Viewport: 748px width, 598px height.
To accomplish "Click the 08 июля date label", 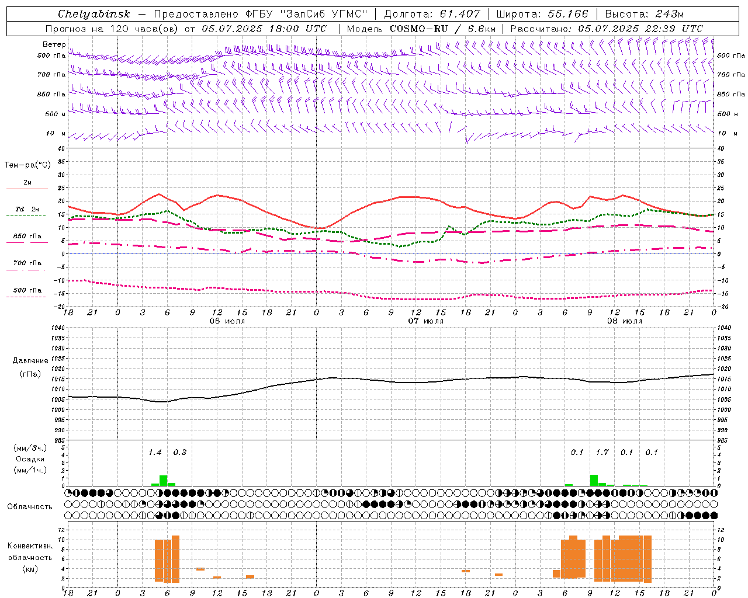I will [625, 321].
